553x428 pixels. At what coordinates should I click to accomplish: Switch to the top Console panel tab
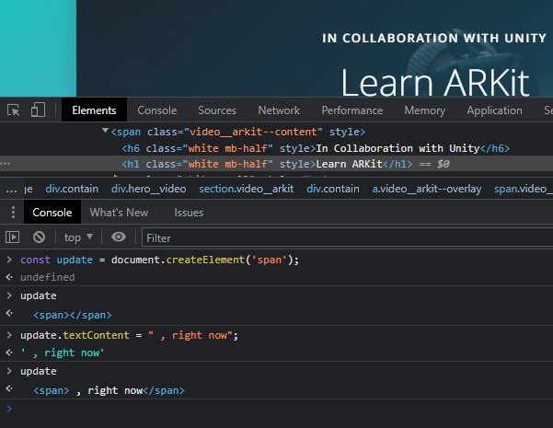tap(157, 110)
